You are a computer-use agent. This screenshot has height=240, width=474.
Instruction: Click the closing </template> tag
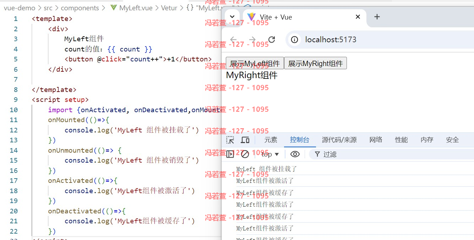coord(54,89)
